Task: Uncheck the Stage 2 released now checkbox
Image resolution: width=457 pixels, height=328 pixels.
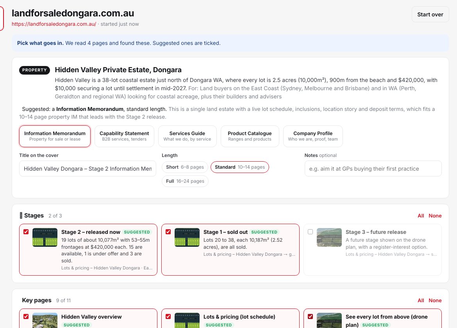Action: pyautogui.click(x=26, y=232)
